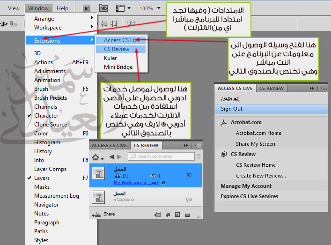This screenshot has height=245, width=331.
Task: Choose CS Review from Extensions submenu
Action: tap(117, 49)
